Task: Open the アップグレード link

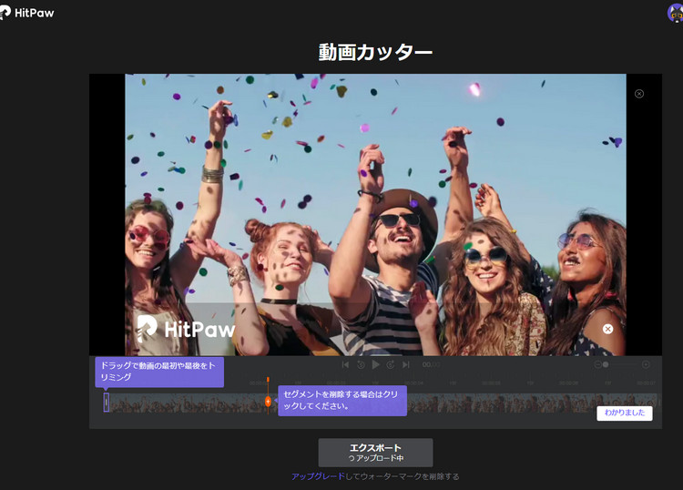Action: (318, 476)
